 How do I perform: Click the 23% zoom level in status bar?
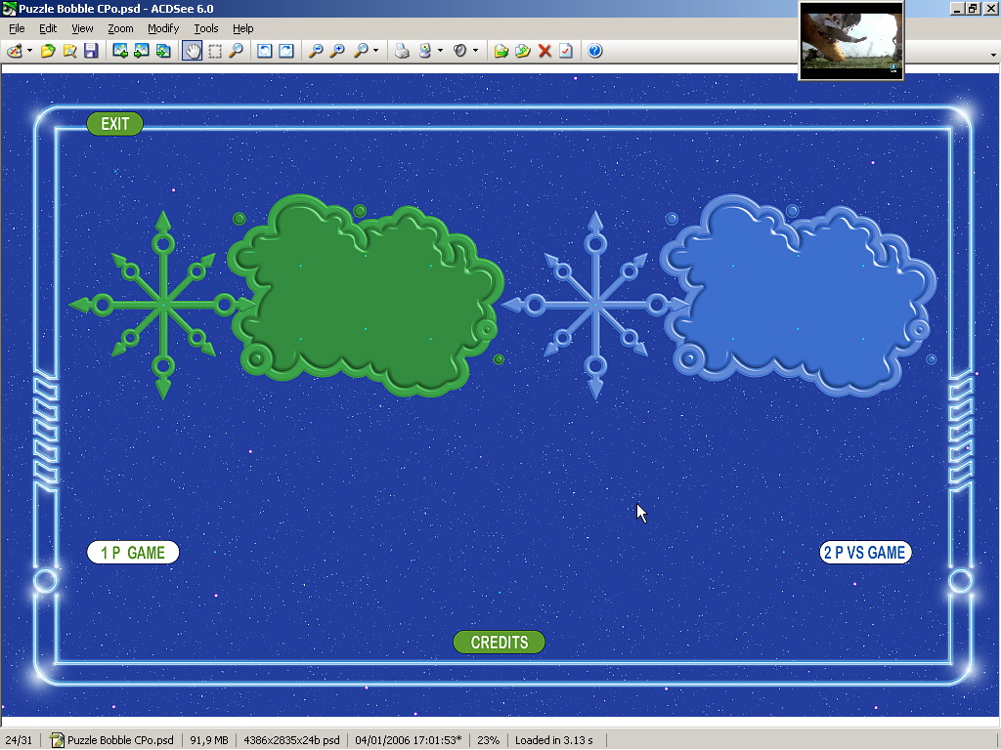tap(489, 740)
